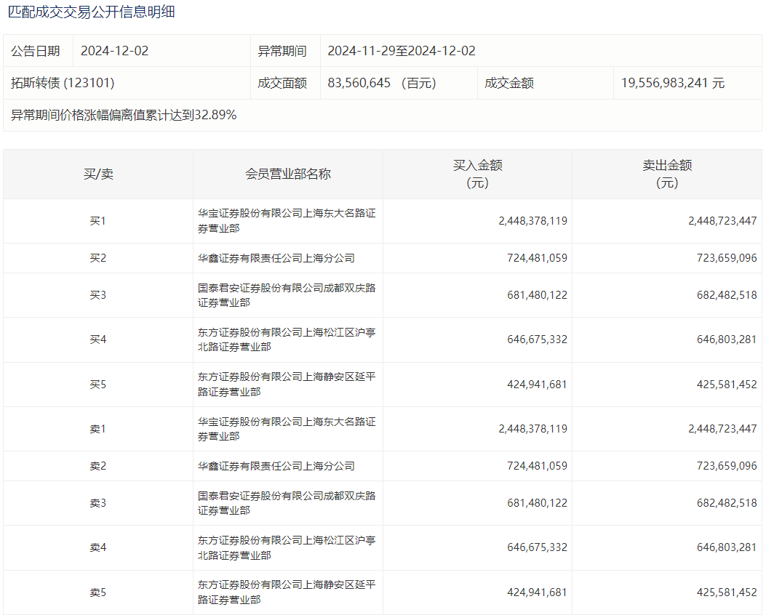766x615 pixels.
Task: Click the 卖出金额 (元) column header
Action: coord(667,174)
